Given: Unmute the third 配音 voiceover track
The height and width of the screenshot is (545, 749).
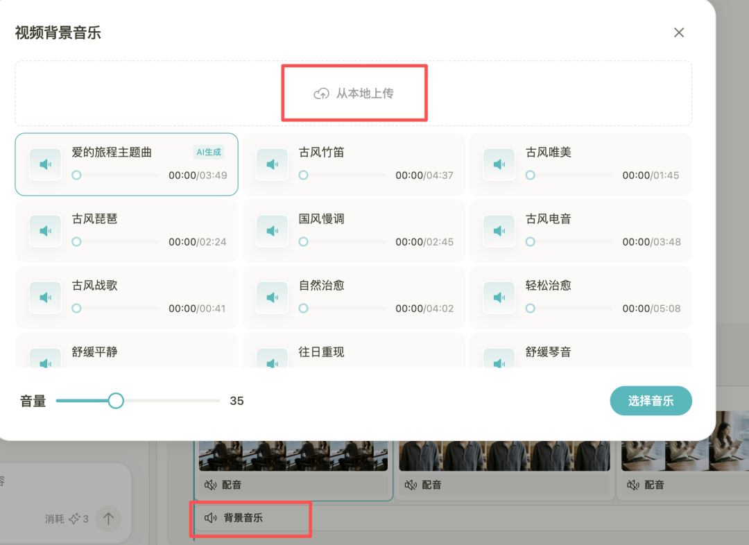Looking at the screenshot, I should click(633, 485).
